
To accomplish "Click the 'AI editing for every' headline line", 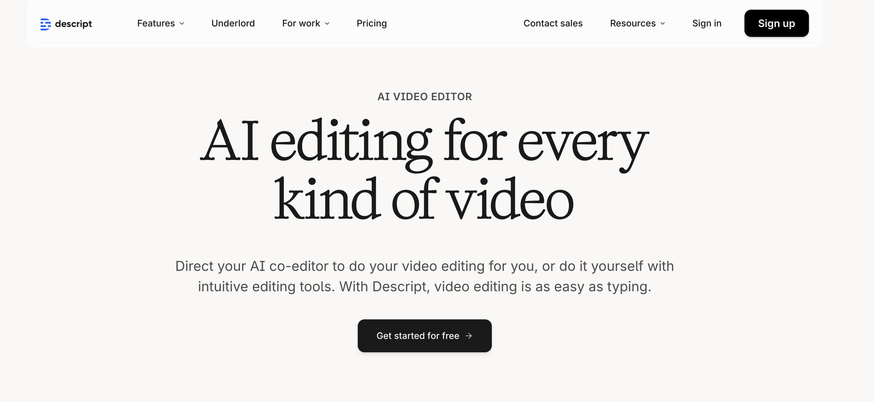I will pos(424,143).
